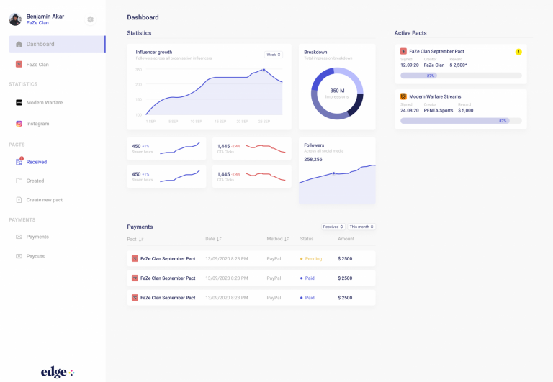The width and height of the screenshot is (553, 382).
Task: Click the 12.09.20 signed date
Action: click(410, 65)
